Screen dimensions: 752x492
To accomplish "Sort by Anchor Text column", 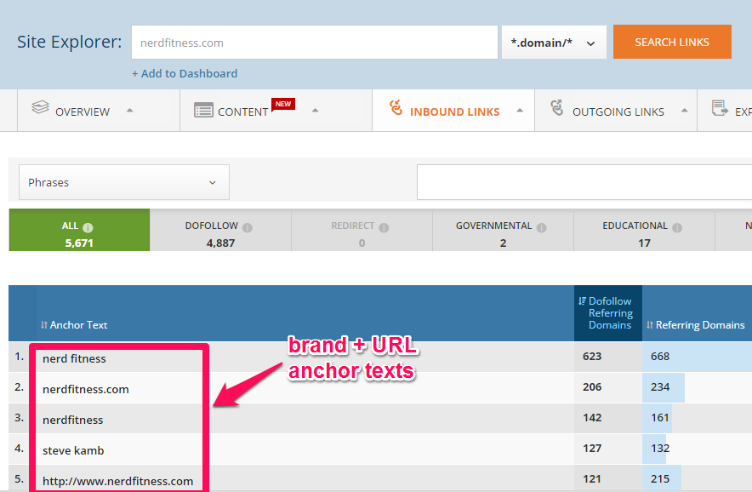I will point(74,325).
